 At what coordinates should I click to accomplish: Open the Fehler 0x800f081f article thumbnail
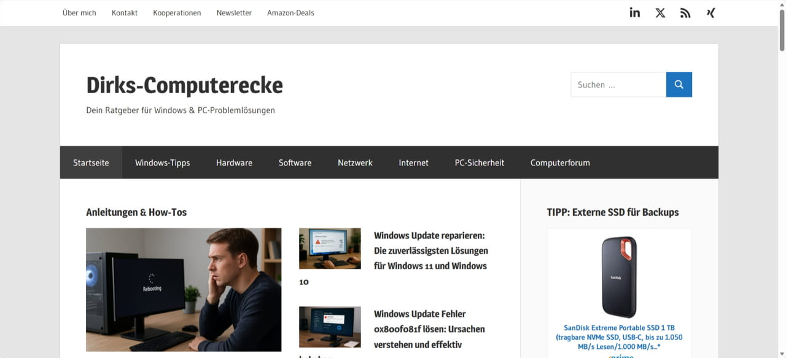click(x=330, y=327)
